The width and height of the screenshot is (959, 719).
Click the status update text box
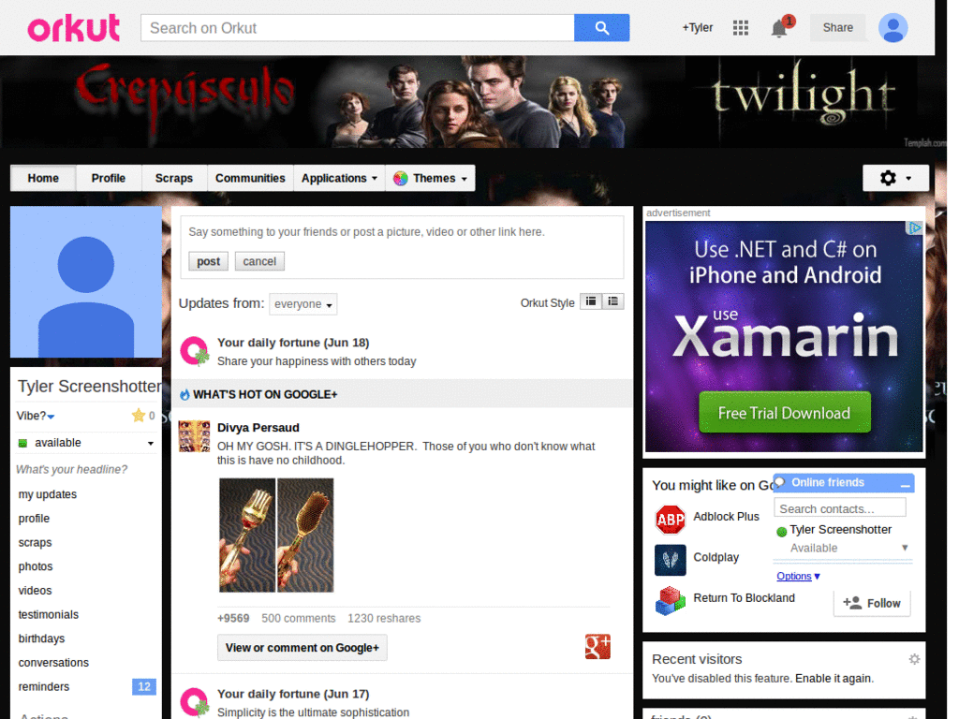pyautogui.click(x=402, y=232)
